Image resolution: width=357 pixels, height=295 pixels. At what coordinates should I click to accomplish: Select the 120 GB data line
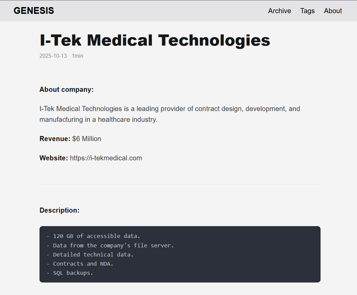(x=93, y=236)
